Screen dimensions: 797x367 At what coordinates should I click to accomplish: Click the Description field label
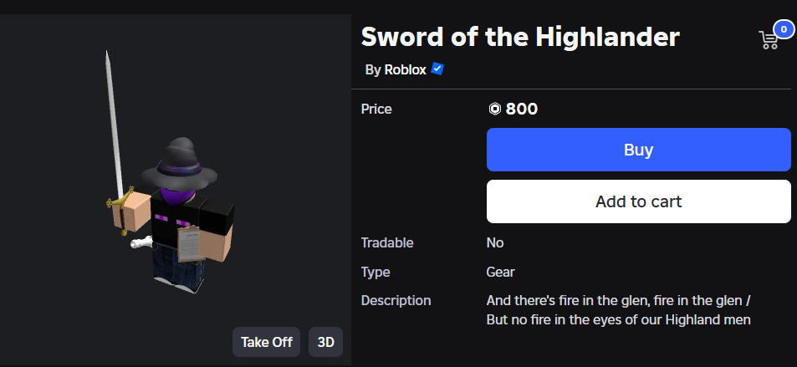tap(396, 300)
